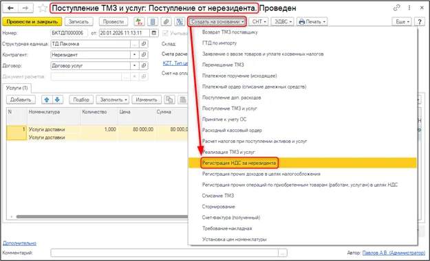Open author link Павлов А.В. (Администратор)
430x261 pixels.
click(x=394, y=253)
